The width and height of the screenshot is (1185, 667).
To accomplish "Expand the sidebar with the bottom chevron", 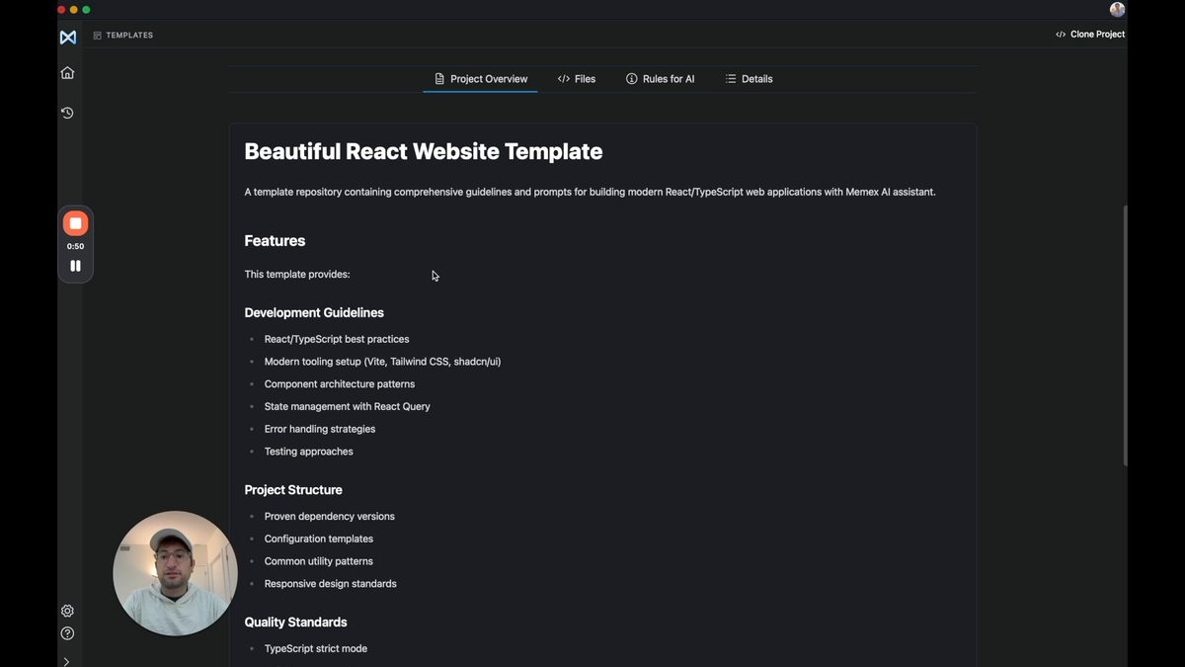I will click(66, 661).
